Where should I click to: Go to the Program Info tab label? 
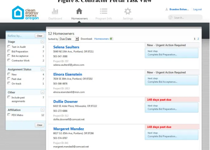[104, 19]
